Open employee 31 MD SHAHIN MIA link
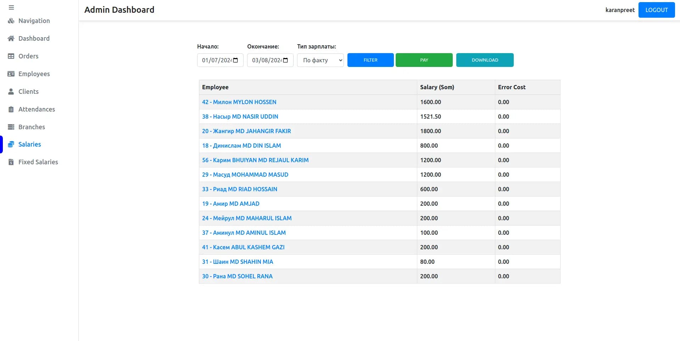This screenshot has width=680, height=341. [238, 262]
